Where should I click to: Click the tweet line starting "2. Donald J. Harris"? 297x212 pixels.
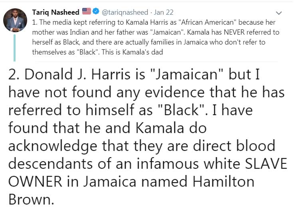[134, 74]
